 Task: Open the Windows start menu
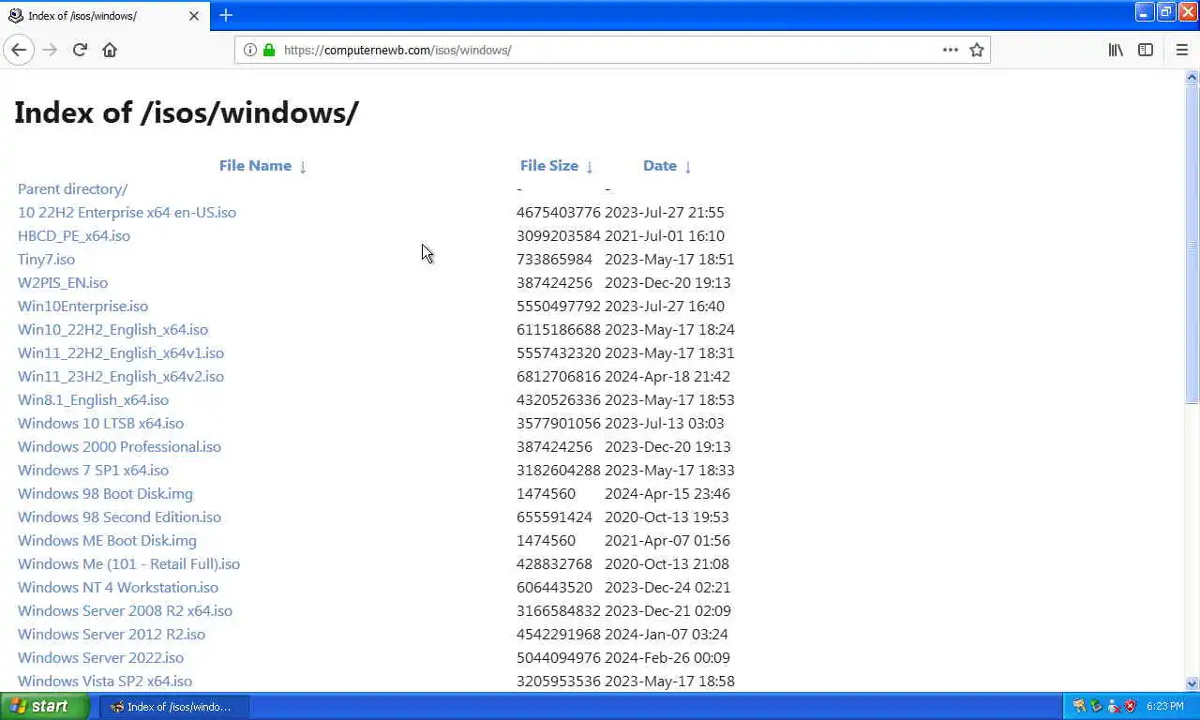[45, 707]
